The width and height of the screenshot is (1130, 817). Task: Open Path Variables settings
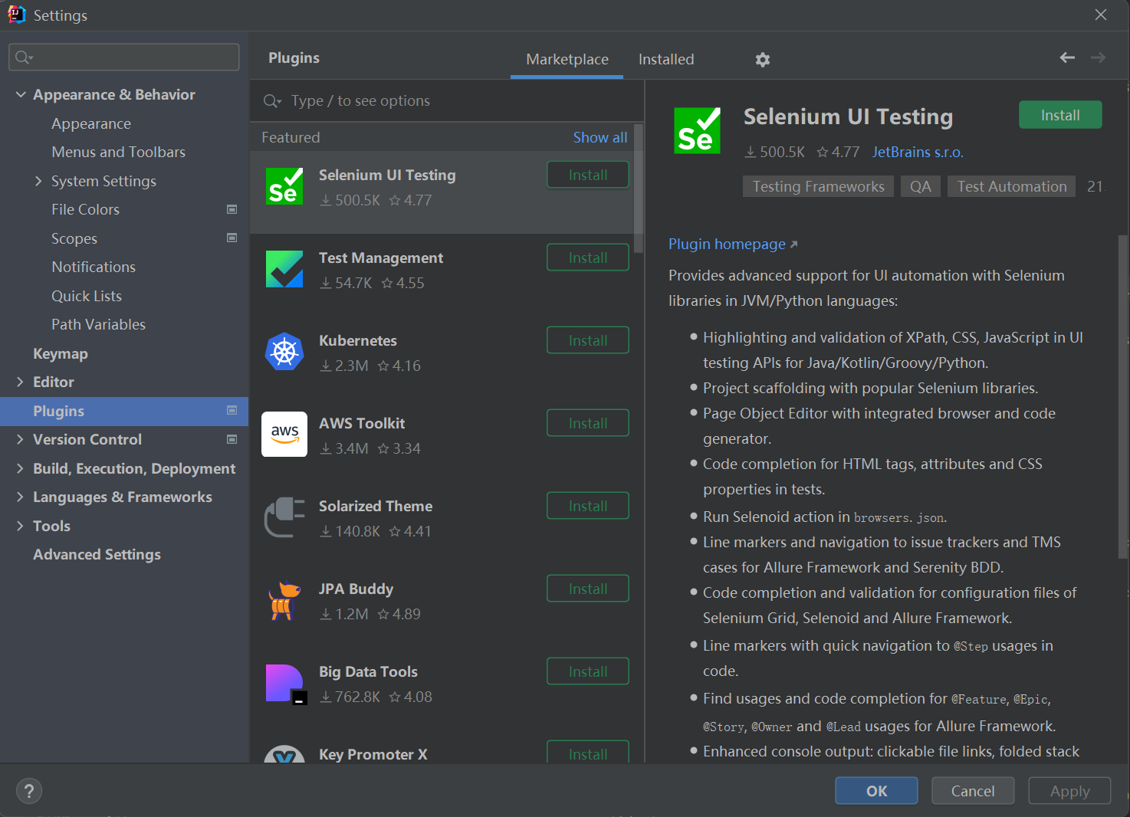(x=98, y=324)
